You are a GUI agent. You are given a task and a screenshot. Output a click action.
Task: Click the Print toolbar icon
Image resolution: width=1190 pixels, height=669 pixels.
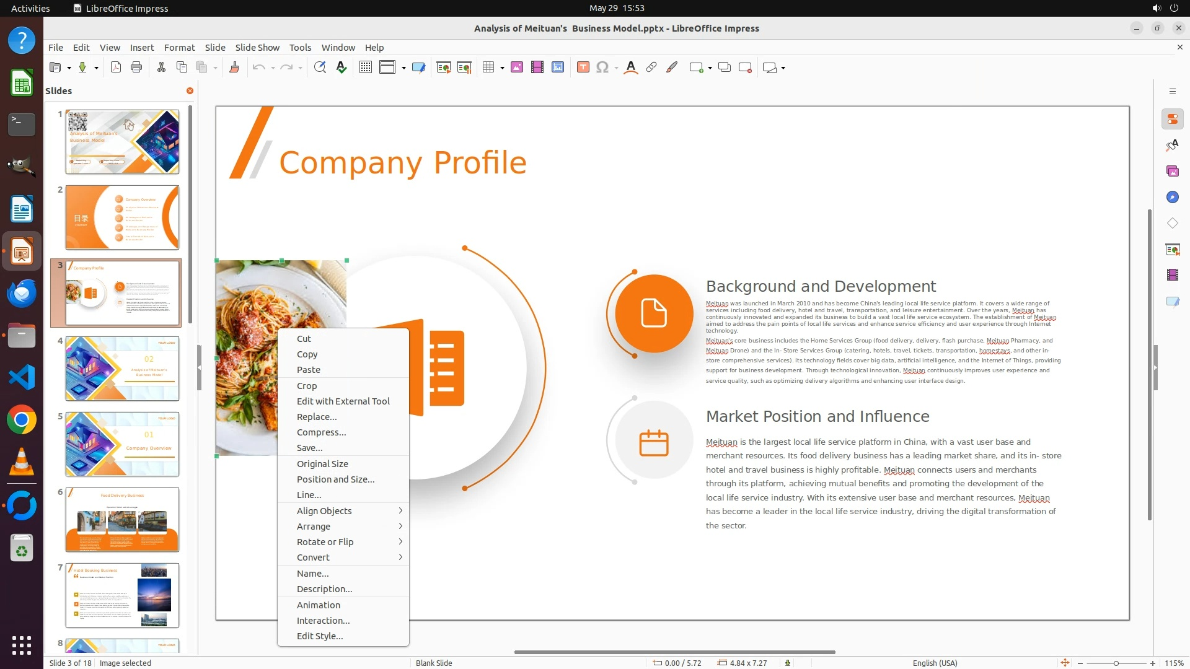(x=136, y=68)
